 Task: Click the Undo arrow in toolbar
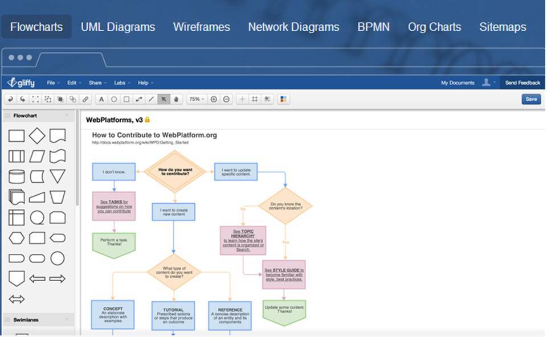tap(10, 99)
